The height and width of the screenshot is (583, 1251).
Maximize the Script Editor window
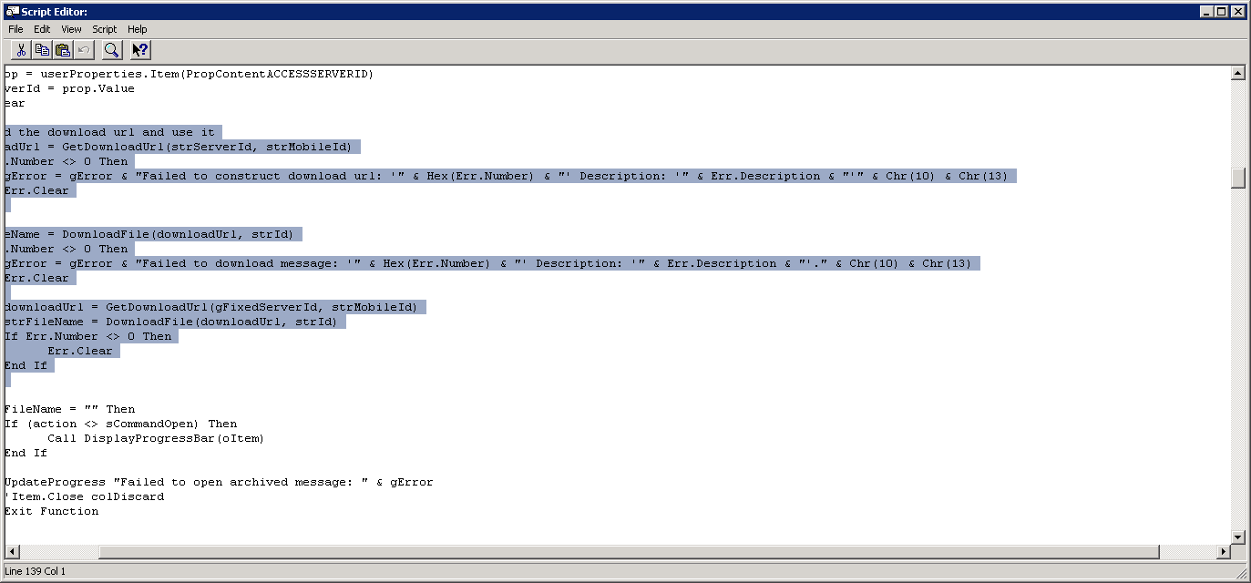(x=1222, y=12)
